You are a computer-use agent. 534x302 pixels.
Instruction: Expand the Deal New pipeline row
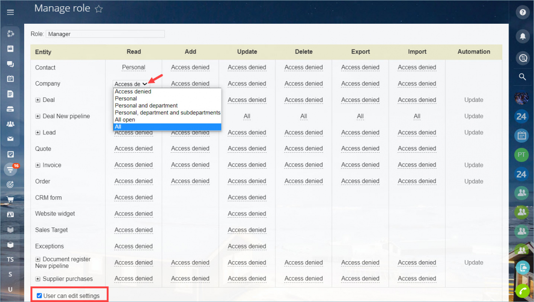click(x=38, y=116)
